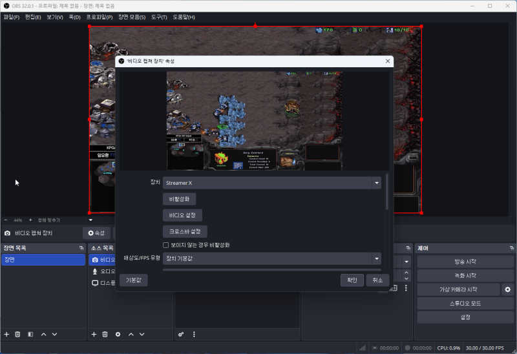Close the video capture device properties dialog

(x=388, y=61)
